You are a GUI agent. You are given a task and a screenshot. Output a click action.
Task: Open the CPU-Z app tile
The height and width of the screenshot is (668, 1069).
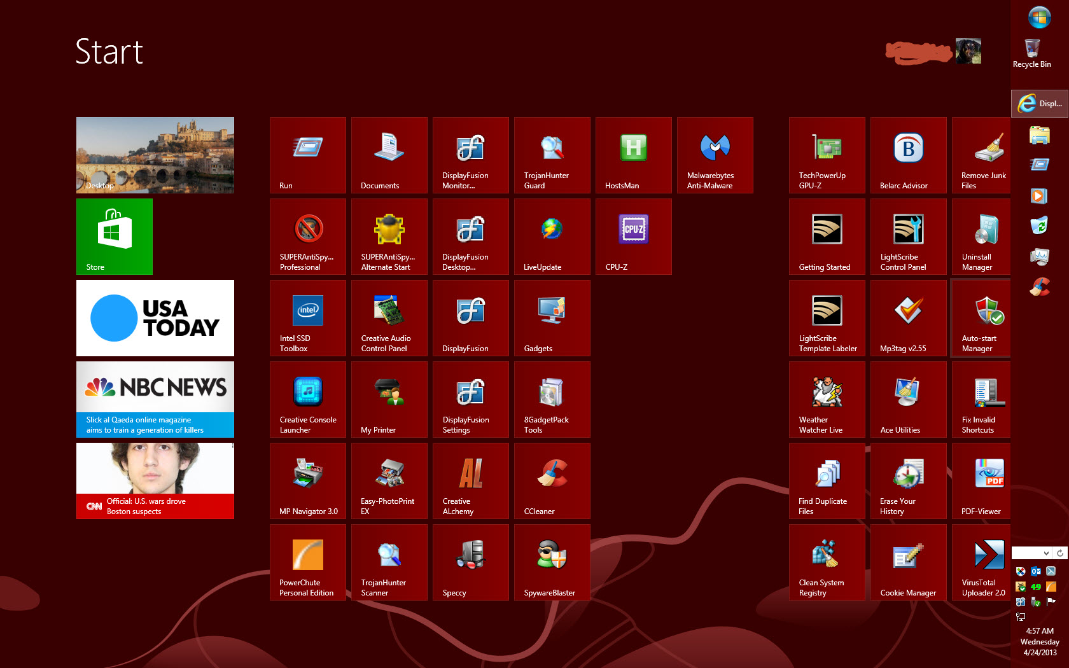point(633,237)
